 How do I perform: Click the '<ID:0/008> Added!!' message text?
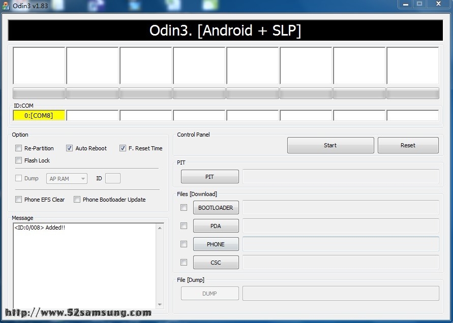click(40, 228)
